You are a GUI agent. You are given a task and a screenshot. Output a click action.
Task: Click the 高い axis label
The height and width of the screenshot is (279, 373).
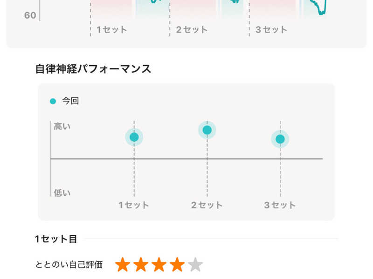pos(62,126)
